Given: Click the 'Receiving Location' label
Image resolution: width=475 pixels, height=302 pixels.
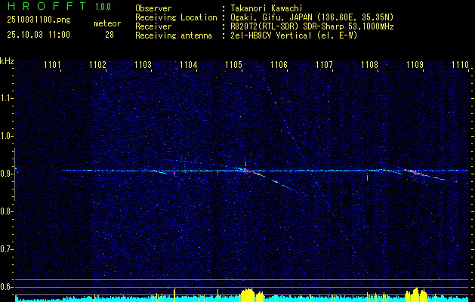Looking at the screenshot, I should [176, 17].
